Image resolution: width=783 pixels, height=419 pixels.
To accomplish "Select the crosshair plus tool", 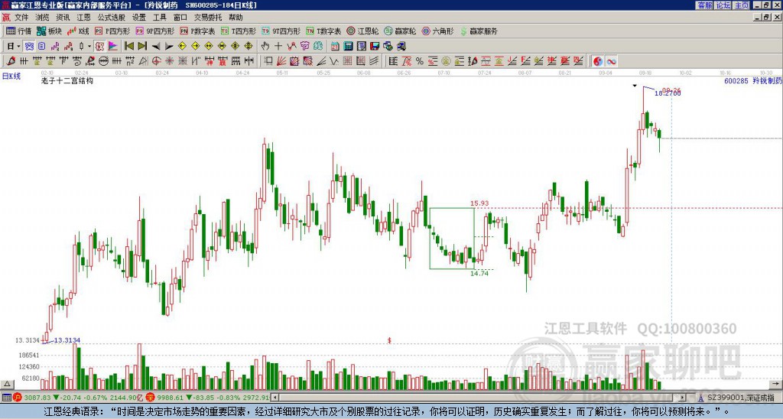I will pyautogui.click(x=278, y=47).
